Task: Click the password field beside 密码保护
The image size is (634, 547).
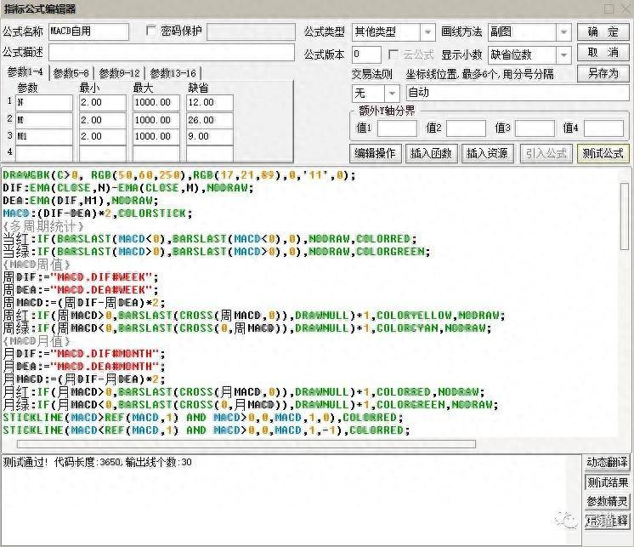Action: pos(251,32)
